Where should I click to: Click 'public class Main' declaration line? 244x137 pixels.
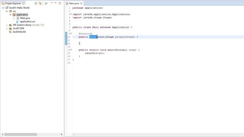tap(102, 27)
